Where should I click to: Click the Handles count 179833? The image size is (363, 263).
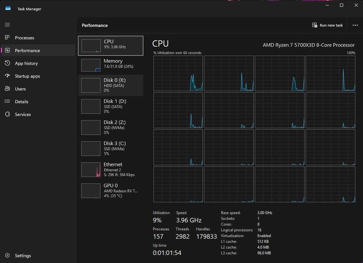tap(207, 236)
